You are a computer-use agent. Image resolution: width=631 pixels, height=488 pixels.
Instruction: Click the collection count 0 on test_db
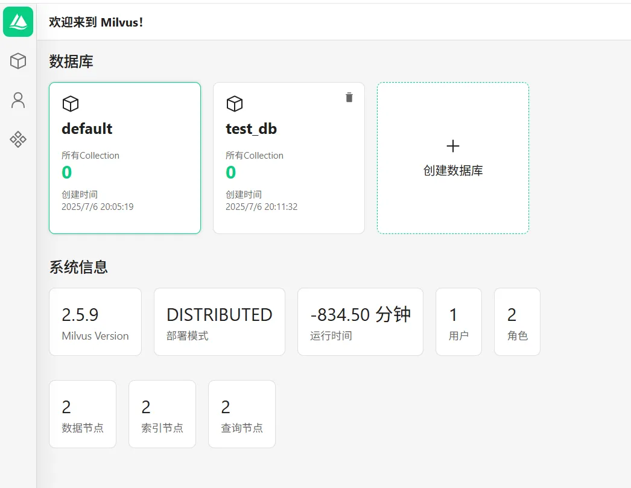(x=230, y=173)
